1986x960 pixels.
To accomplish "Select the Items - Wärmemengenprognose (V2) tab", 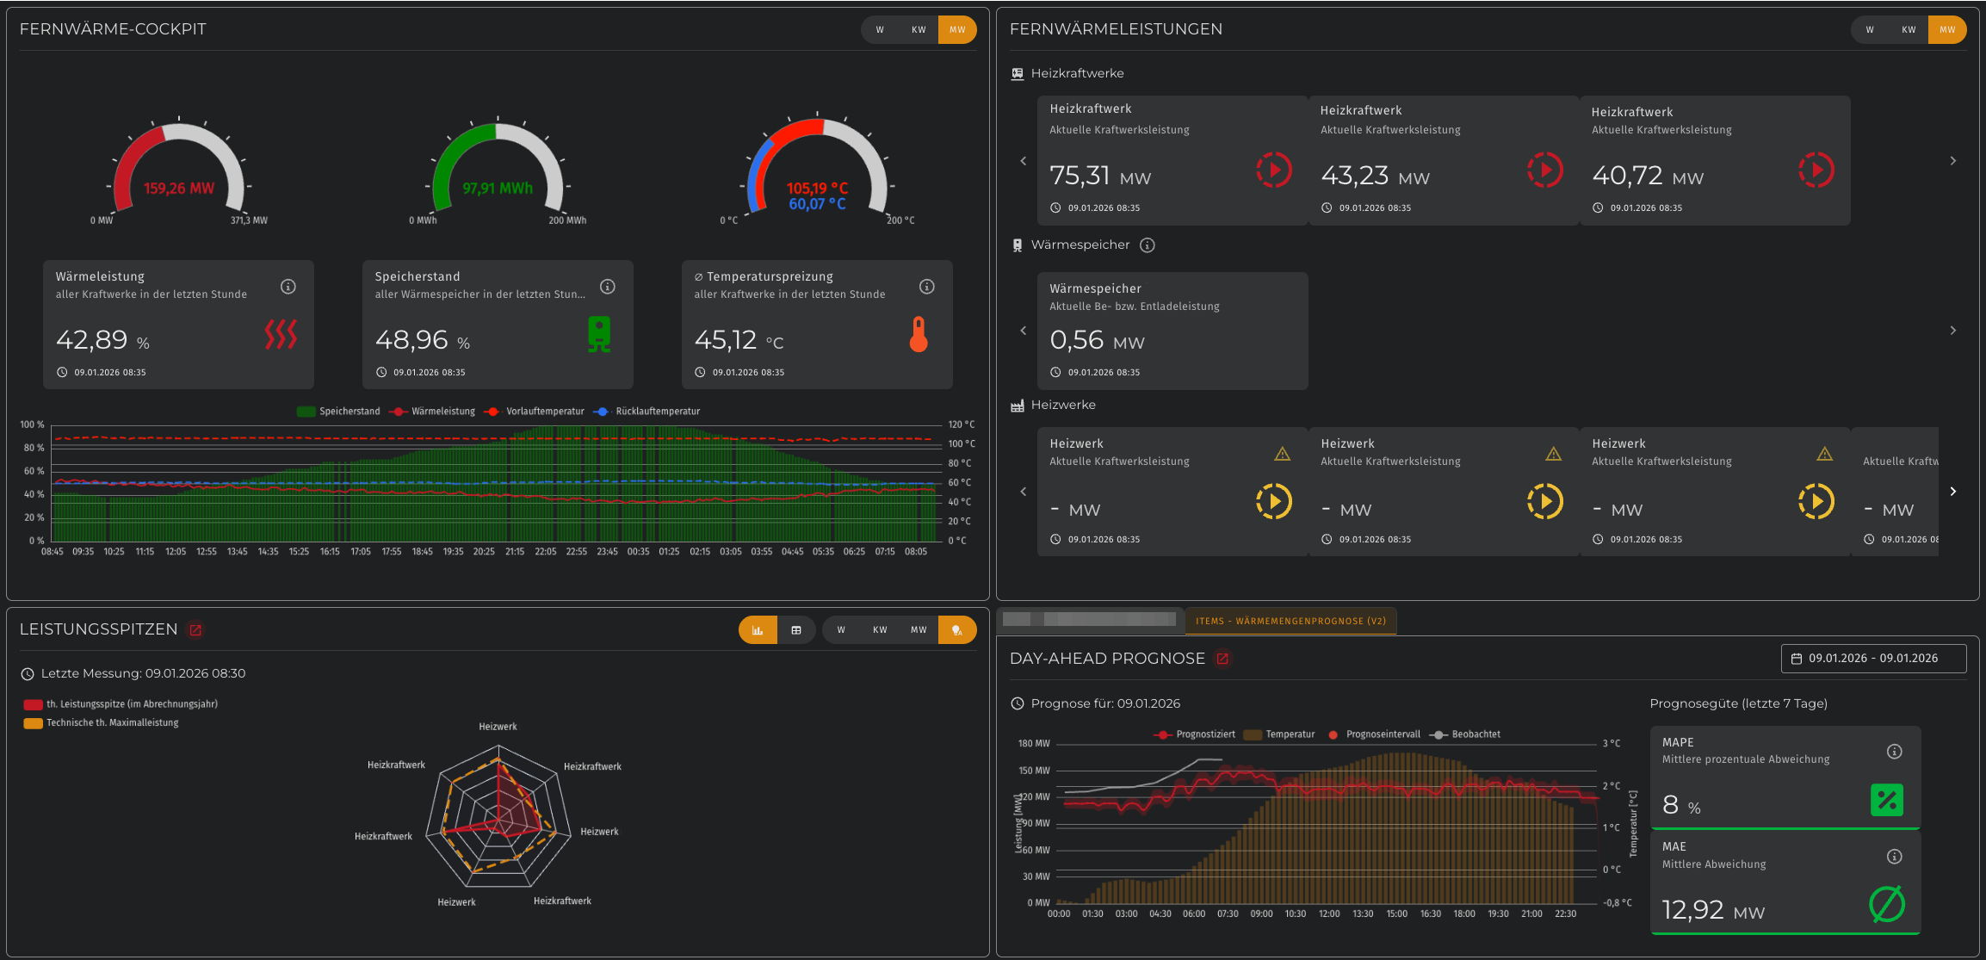I will tap(1290, 621).
